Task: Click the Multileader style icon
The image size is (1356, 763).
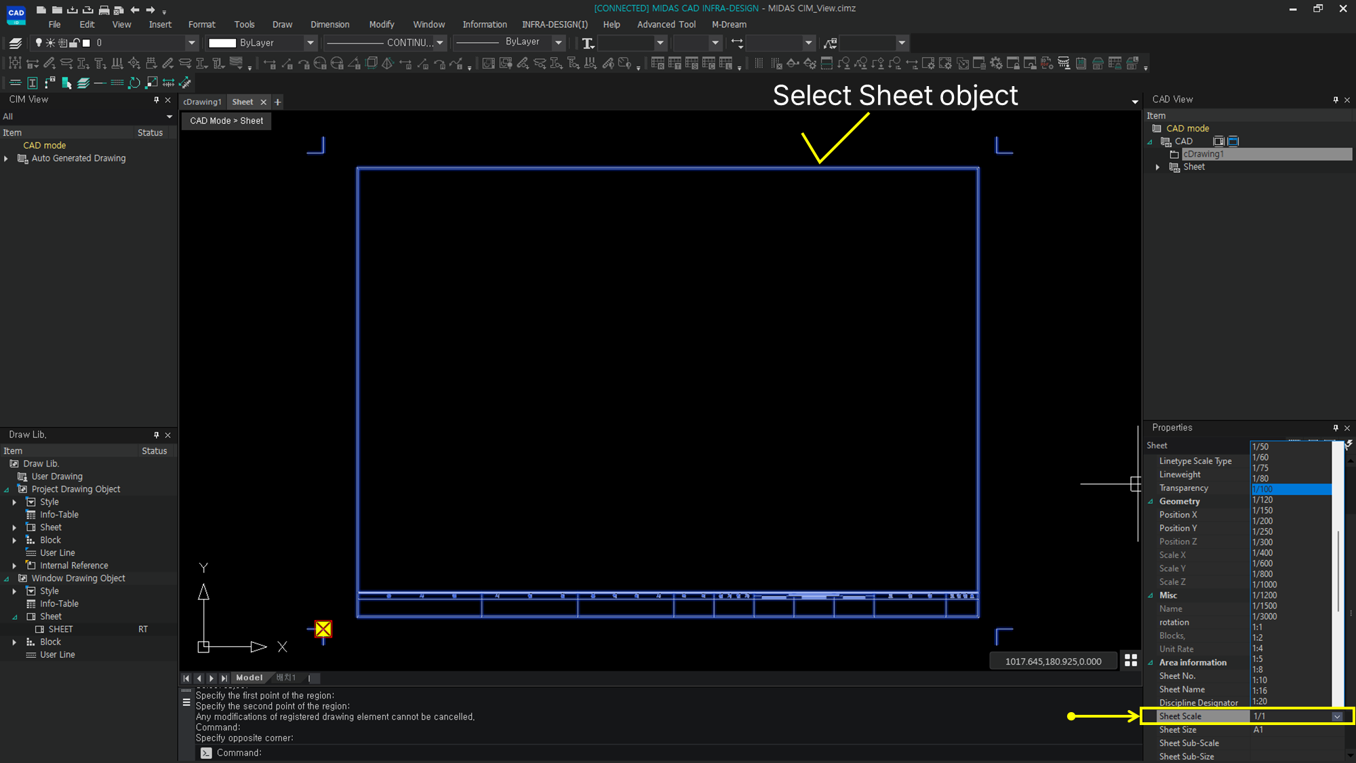Action: tap(831, 43)
